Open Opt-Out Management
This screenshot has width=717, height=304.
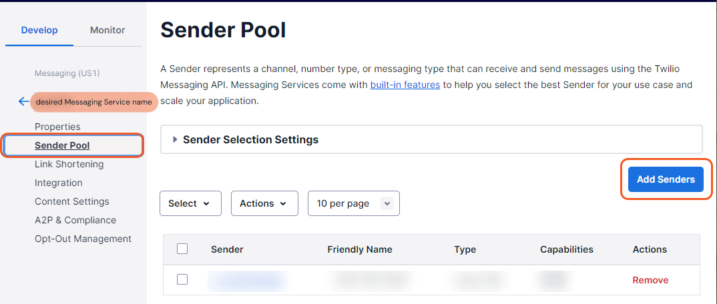pyautogui.click(x=83, y=239)
